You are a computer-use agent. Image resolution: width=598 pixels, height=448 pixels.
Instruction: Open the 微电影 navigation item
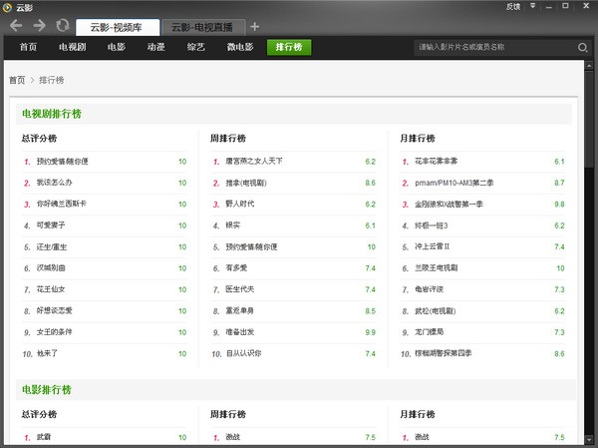(x=240, y=47)
